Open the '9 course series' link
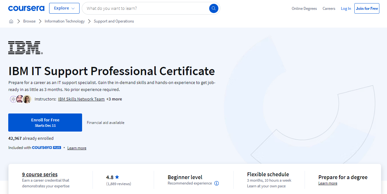The height and width of the screenshot is (194, 387). [x=40, y=174]
